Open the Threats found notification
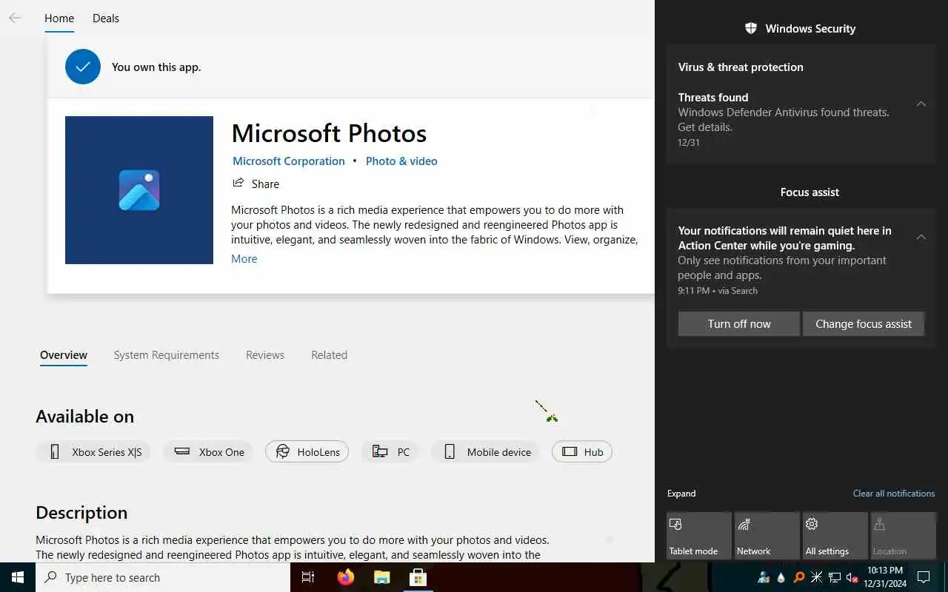 (802, 118)
